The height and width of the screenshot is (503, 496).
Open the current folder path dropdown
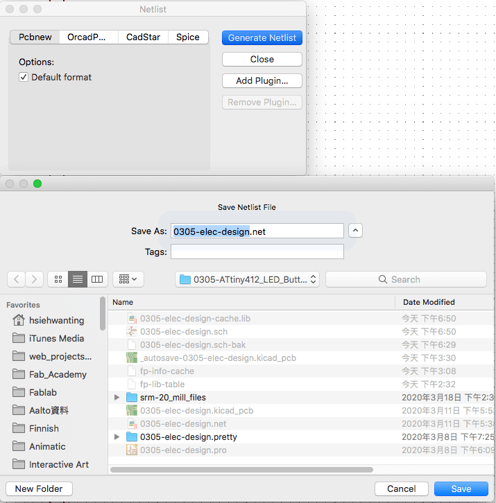tap(247, 279)
